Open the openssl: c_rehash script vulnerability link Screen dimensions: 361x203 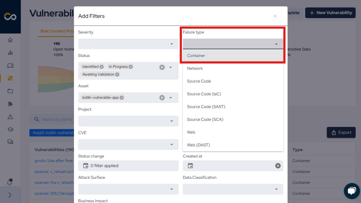pyautogui.click(x=54, y=172)
